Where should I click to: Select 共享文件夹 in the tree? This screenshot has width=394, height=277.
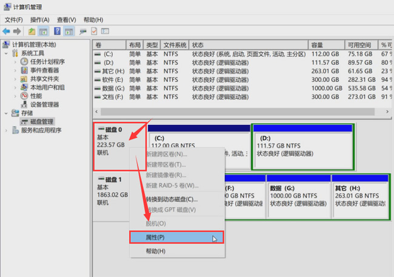pos(44,79)
